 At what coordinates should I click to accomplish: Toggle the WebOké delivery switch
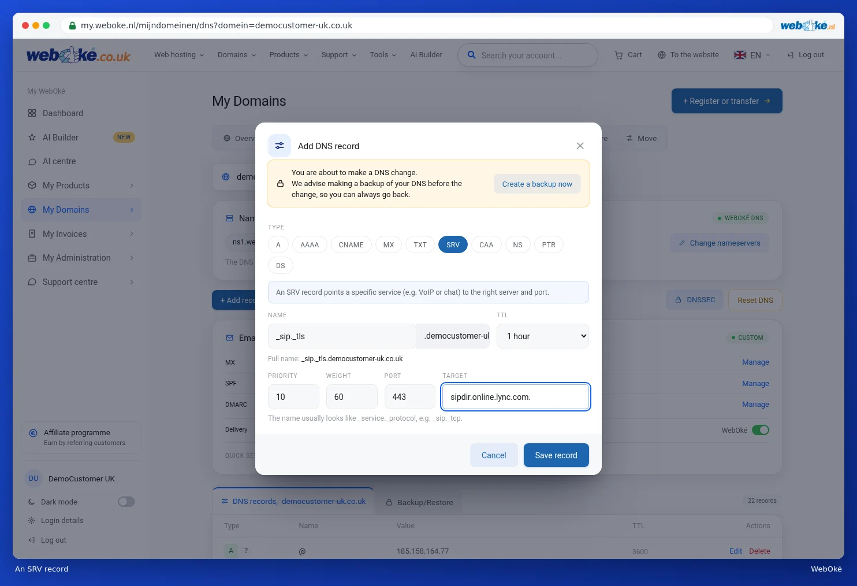(761, 430)
